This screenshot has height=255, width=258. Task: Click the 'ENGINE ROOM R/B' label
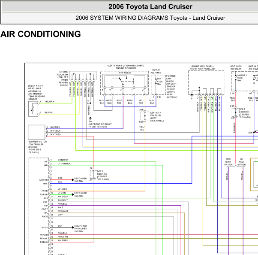point(126,68)
